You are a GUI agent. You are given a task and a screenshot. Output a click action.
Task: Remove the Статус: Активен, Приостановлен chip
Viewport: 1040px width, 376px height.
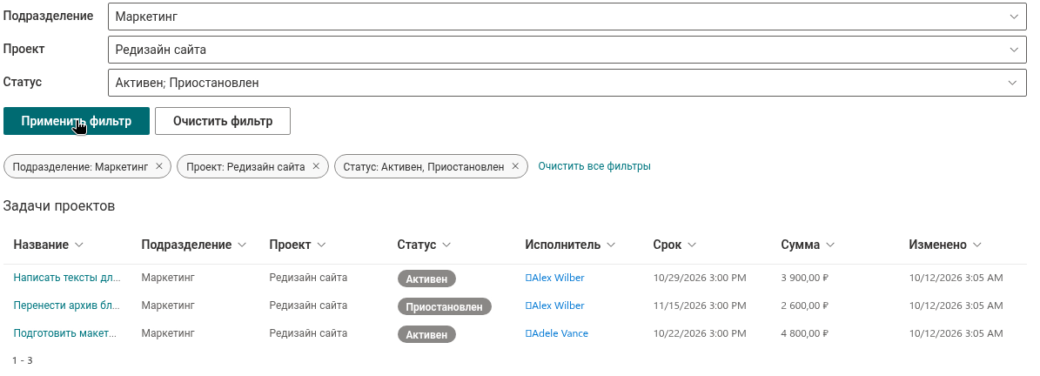tap(515, 166)
